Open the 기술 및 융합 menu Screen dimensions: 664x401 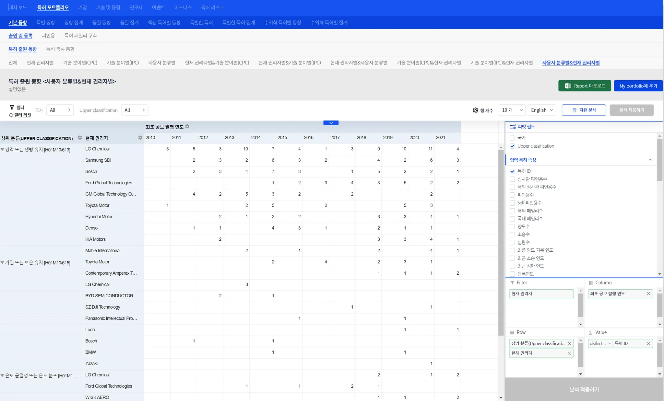pos(108,7)
